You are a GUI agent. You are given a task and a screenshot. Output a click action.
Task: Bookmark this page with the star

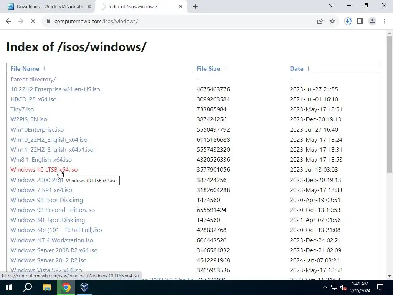click(x=332, y=22)
